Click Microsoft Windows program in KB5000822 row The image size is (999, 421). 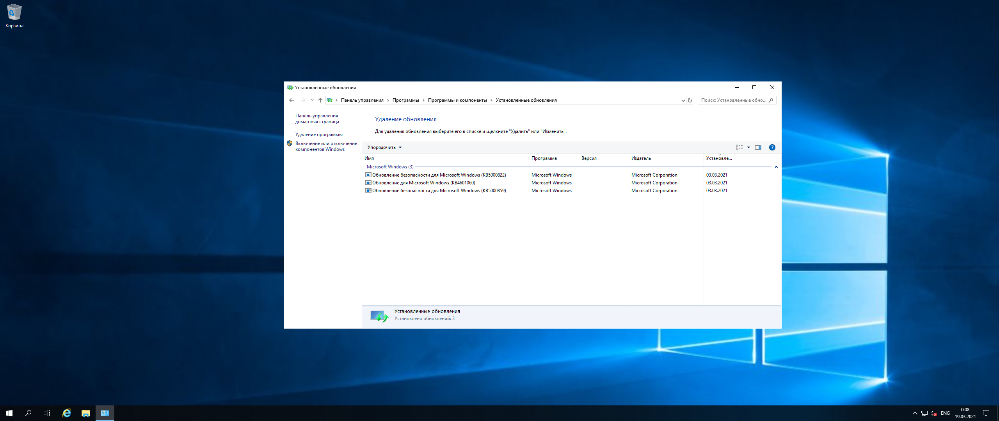pos(551,175)
